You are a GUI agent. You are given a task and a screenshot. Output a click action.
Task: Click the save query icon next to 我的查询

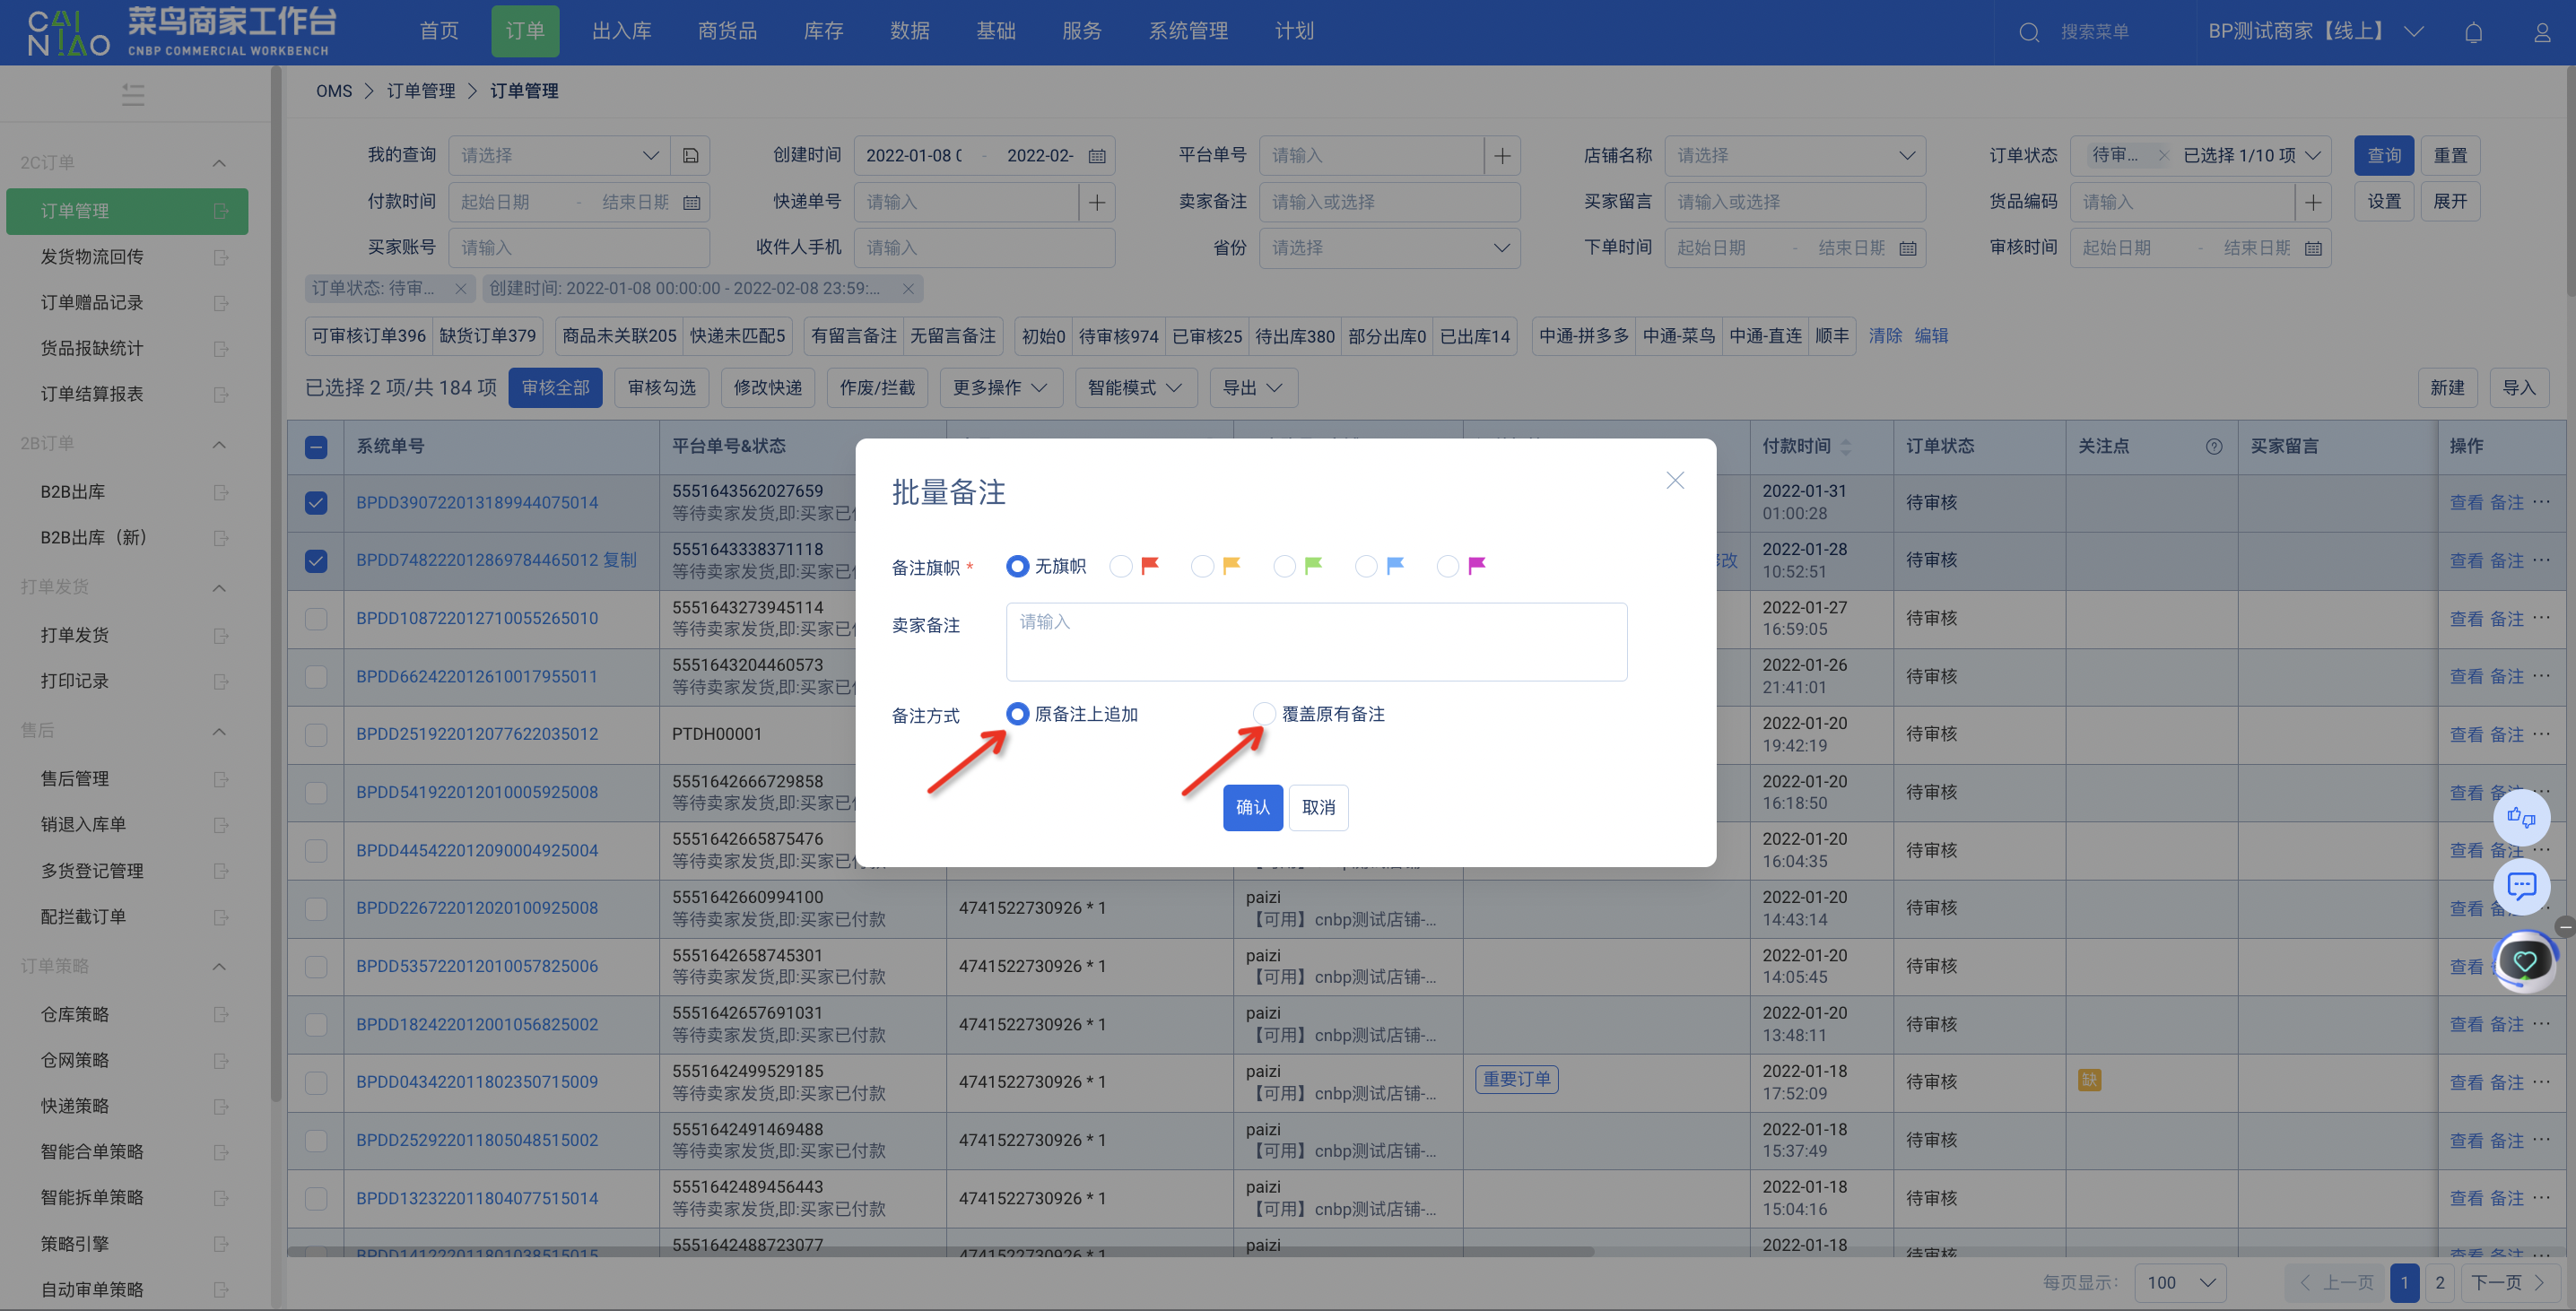(690, 155)
